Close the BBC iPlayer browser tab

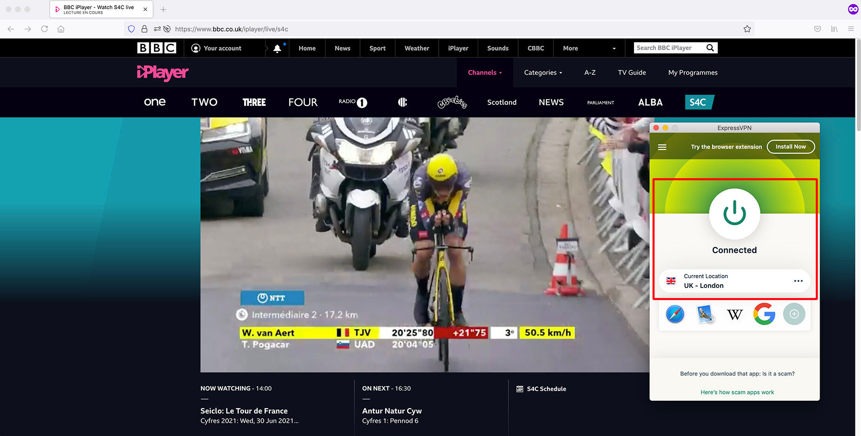(145, 9)
